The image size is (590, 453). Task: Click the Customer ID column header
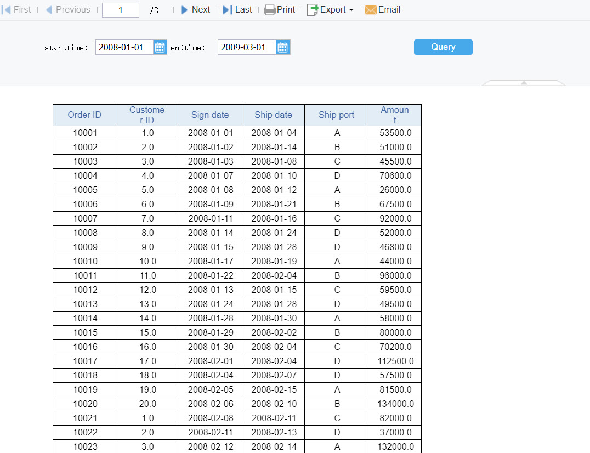147,115
